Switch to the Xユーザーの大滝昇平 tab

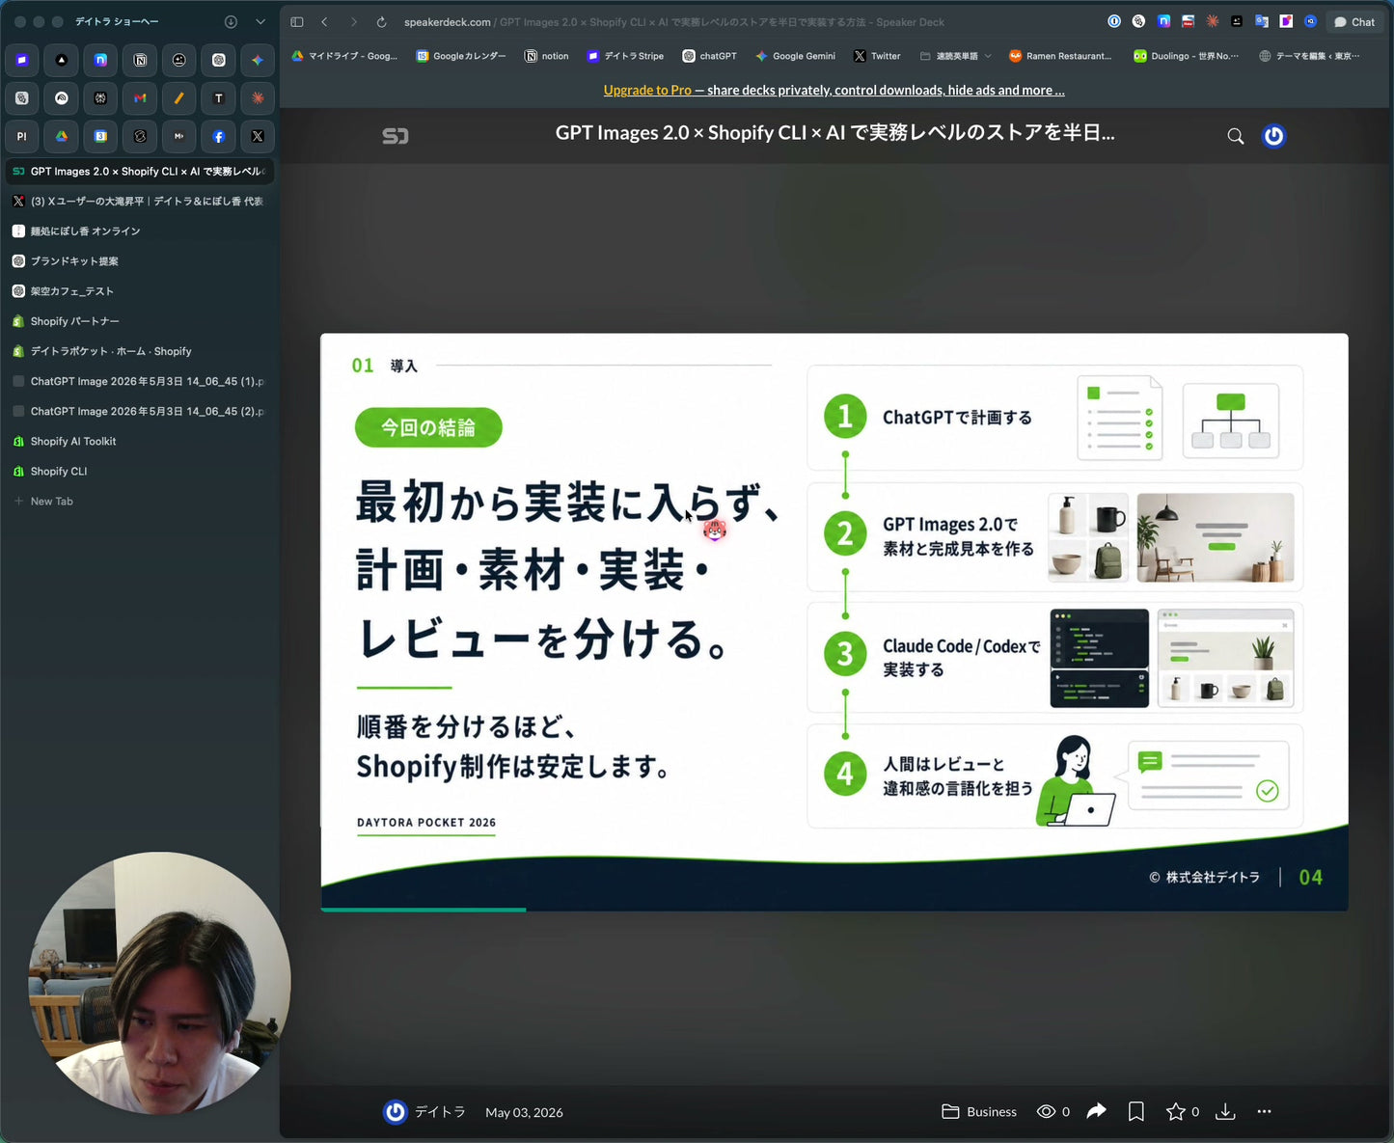pos(140,201)
